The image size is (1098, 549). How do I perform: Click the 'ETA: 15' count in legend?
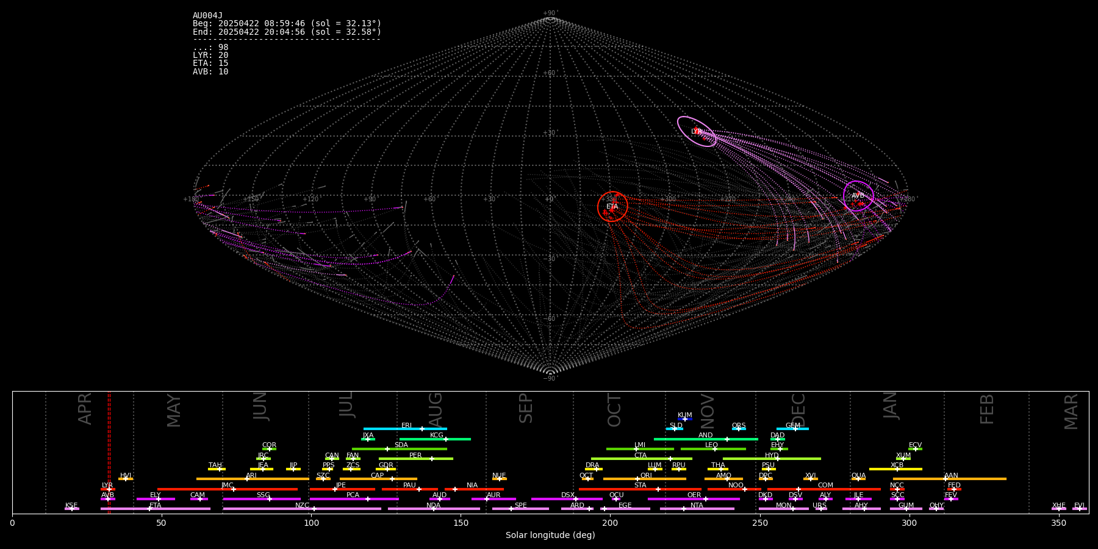210,63
